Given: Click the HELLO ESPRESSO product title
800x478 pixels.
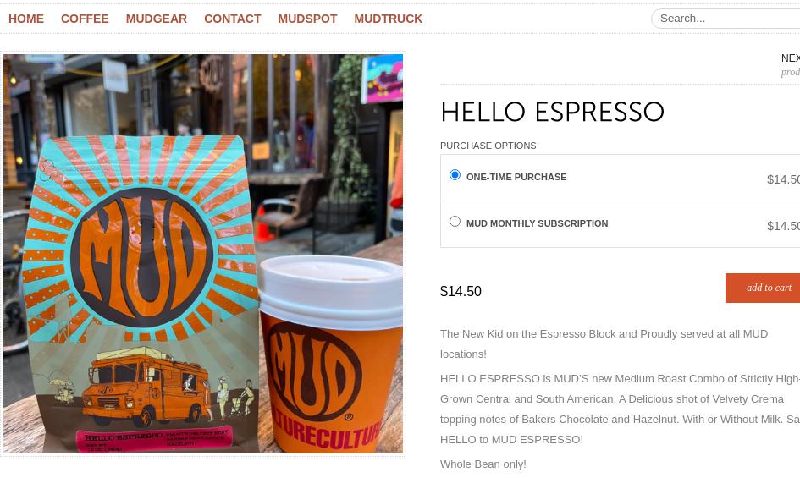Looking at the screenshot, I should tap(552, 112).
